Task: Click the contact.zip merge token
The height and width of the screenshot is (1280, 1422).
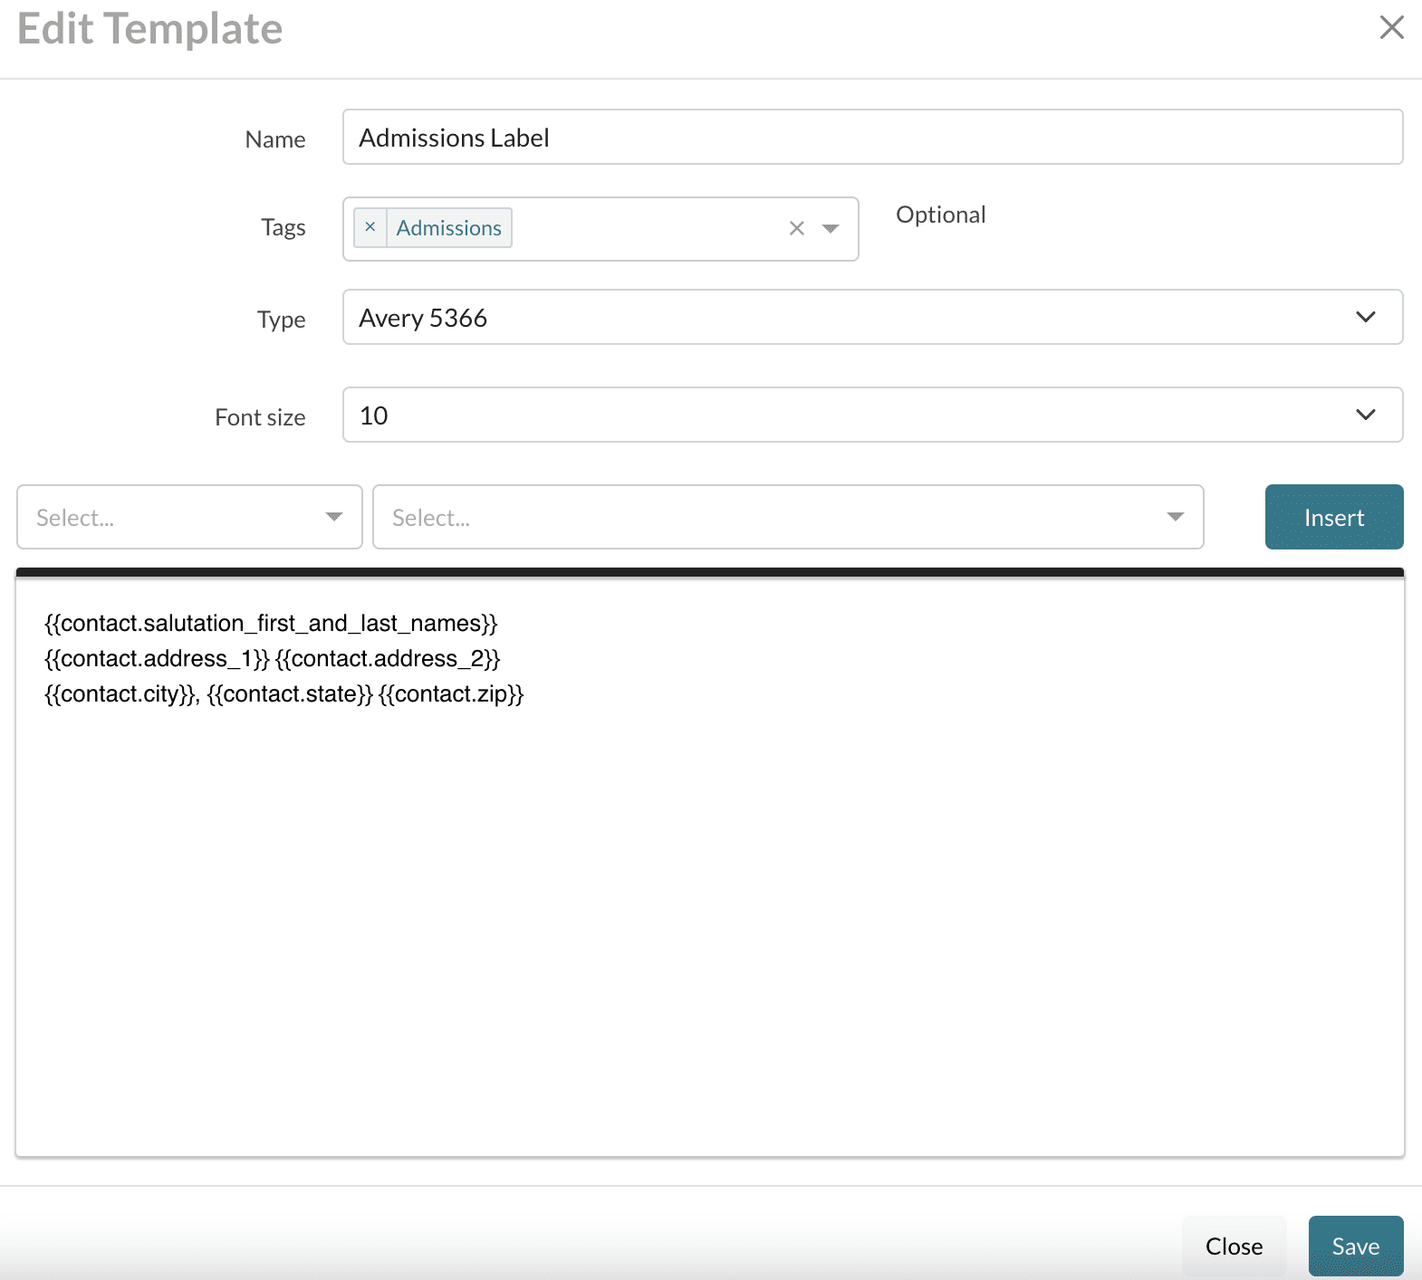Action: [451, 694]
